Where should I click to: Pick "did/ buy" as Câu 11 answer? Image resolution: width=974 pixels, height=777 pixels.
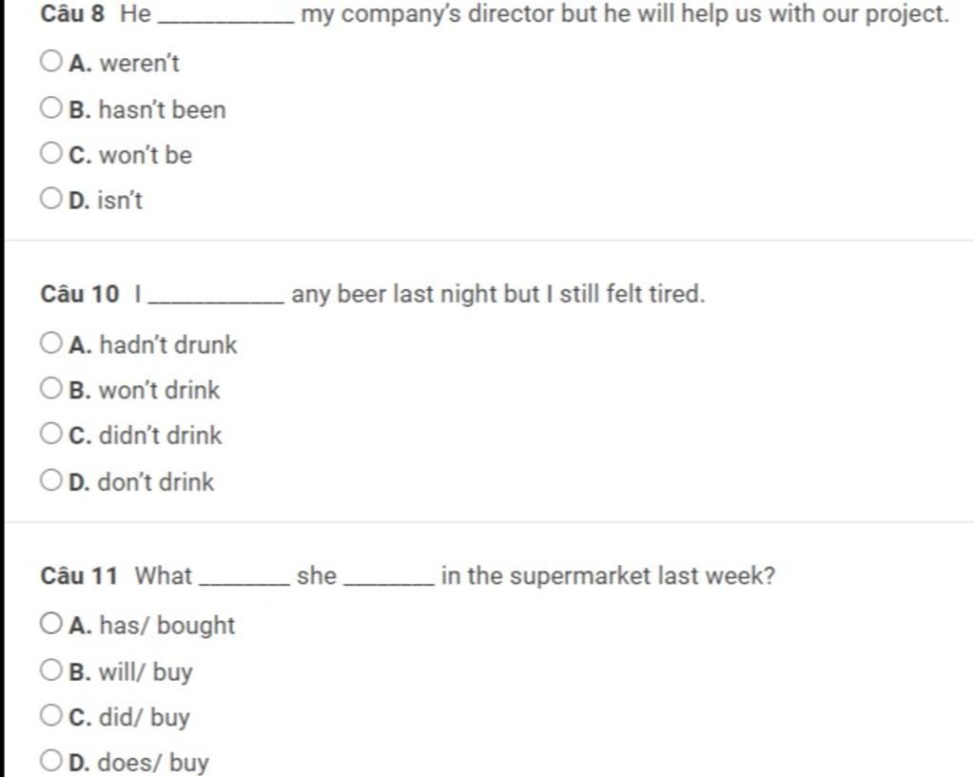tap(51, 716)
